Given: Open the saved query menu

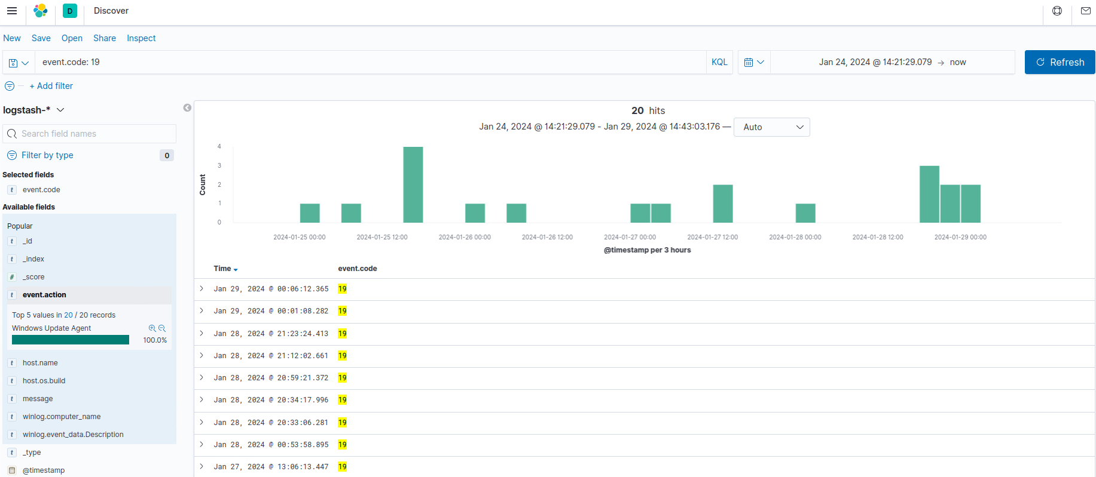Looking at the screenshot, I should point(19,63).
